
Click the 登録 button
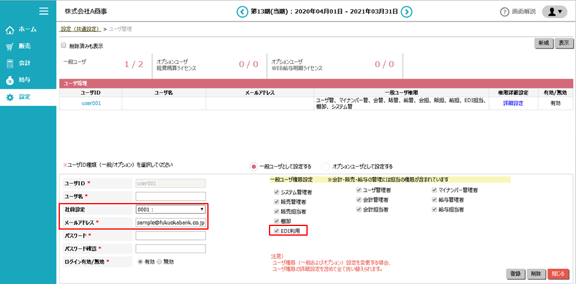pos(515,274)
